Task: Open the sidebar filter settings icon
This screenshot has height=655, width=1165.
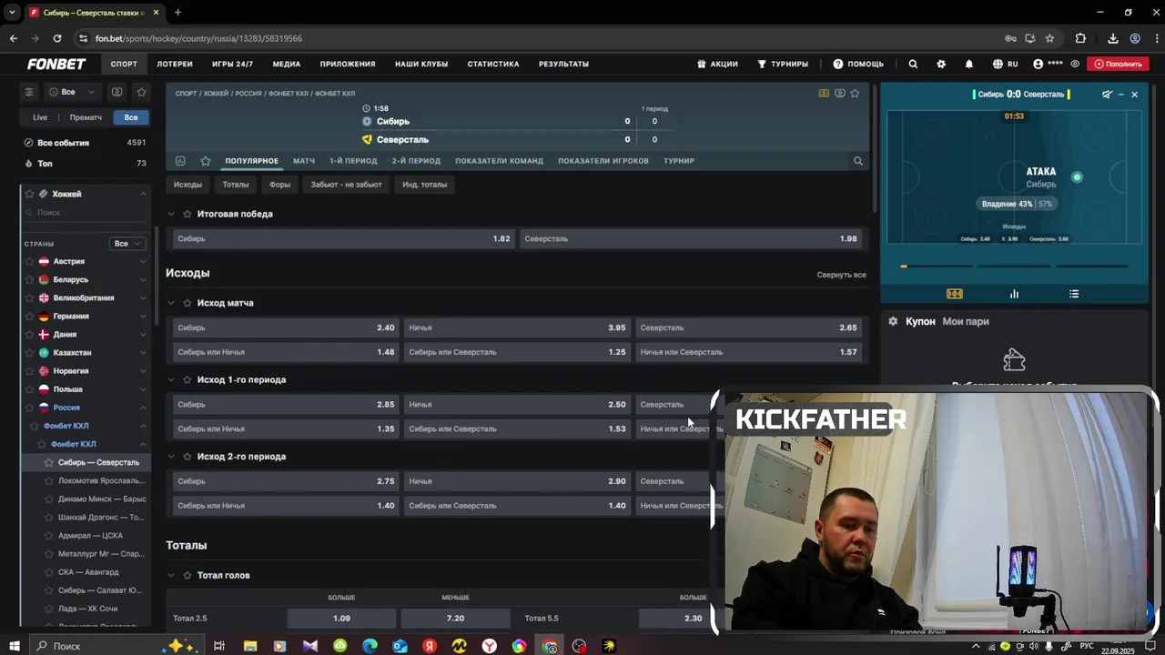Action: point(29,92)
